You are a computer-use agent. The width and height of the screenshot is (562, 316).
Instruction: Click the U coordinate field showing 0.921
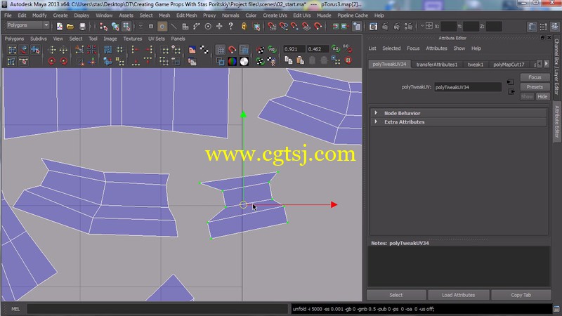(x=294, y=49)
